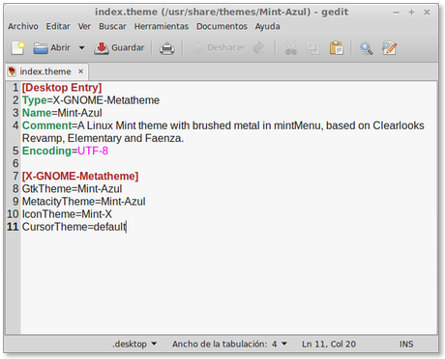445x359 pixels.
Task: Click the Name=Mint-Azul line
Action: coord(62,113)
